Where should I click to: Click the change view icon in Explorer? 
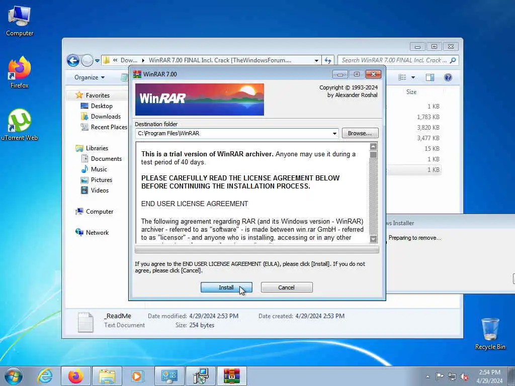point(402,77)
